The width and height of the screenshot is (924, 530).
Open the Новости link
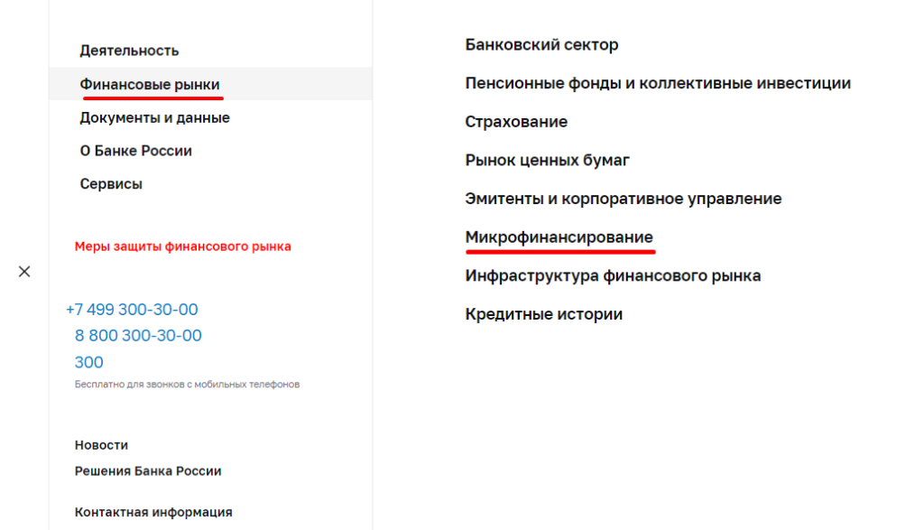(101, 445)
